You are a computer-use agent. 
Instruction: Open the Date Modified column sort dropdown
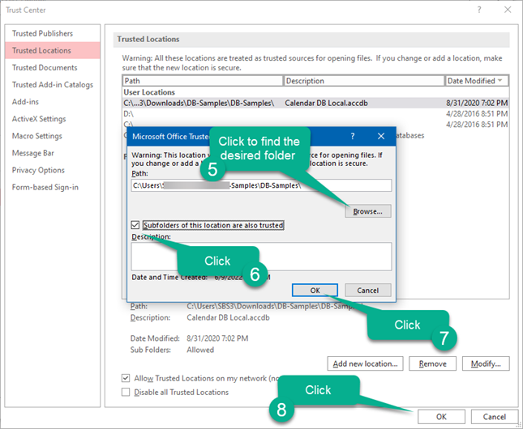point(499,81)
